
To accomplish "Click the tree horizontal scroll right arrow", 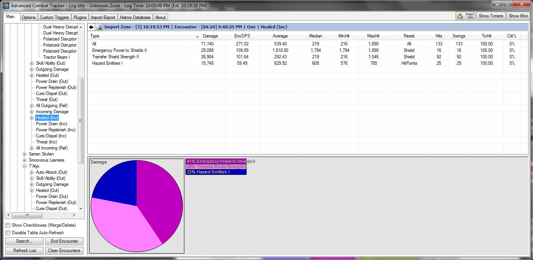I will point(74,215).
